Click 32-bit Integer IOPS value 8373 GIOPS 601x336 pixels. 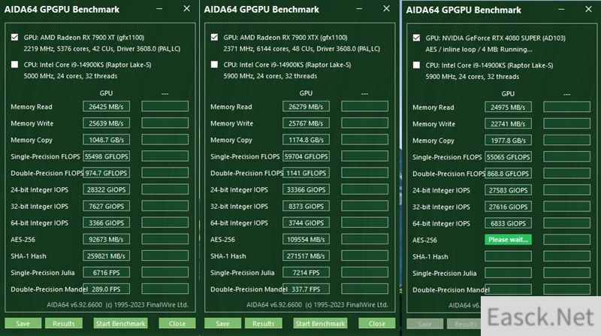(306, 206)
